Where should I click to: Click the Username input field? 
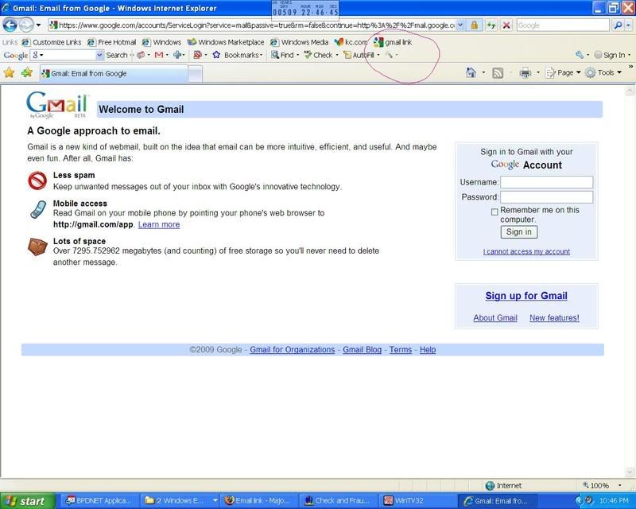[x=546, y=182]
